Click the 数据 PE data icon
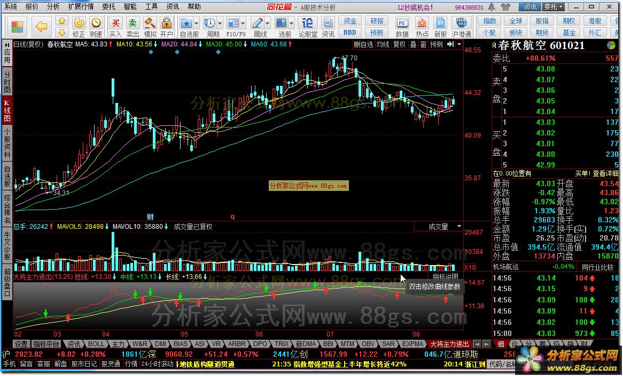The image size is (623, 376). click(402, 27)
